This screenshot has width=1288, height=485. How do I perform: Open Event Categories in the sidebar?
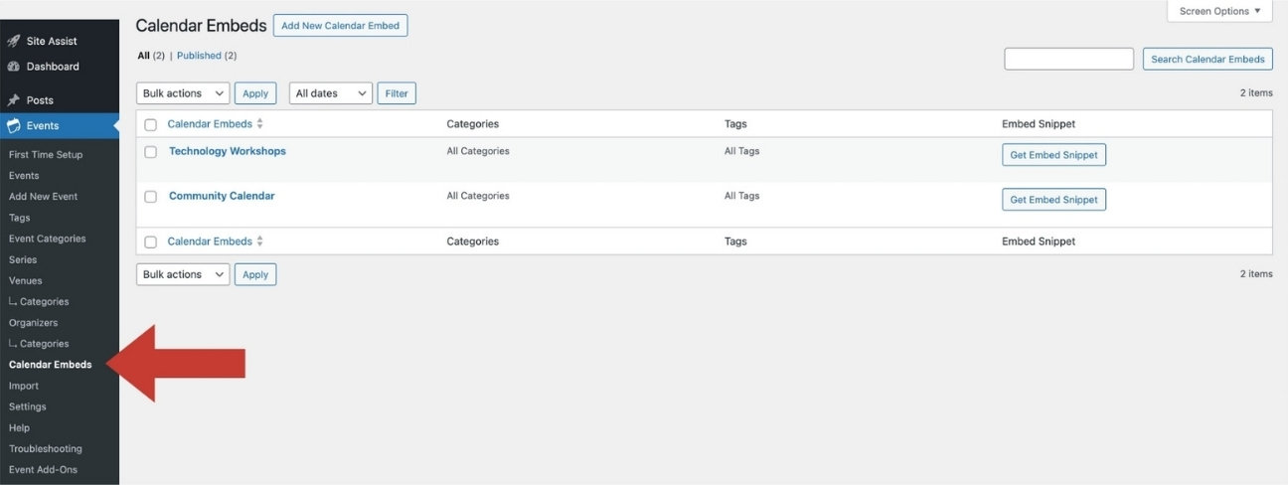point(47,239)
